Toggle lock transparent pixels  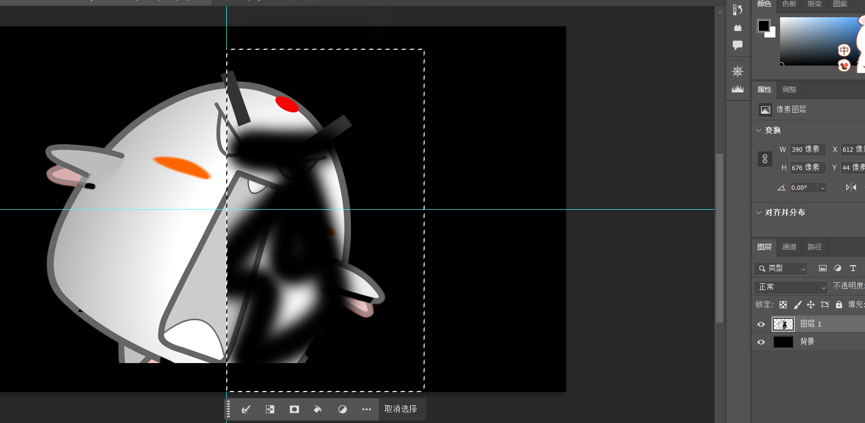click(783, 305)
